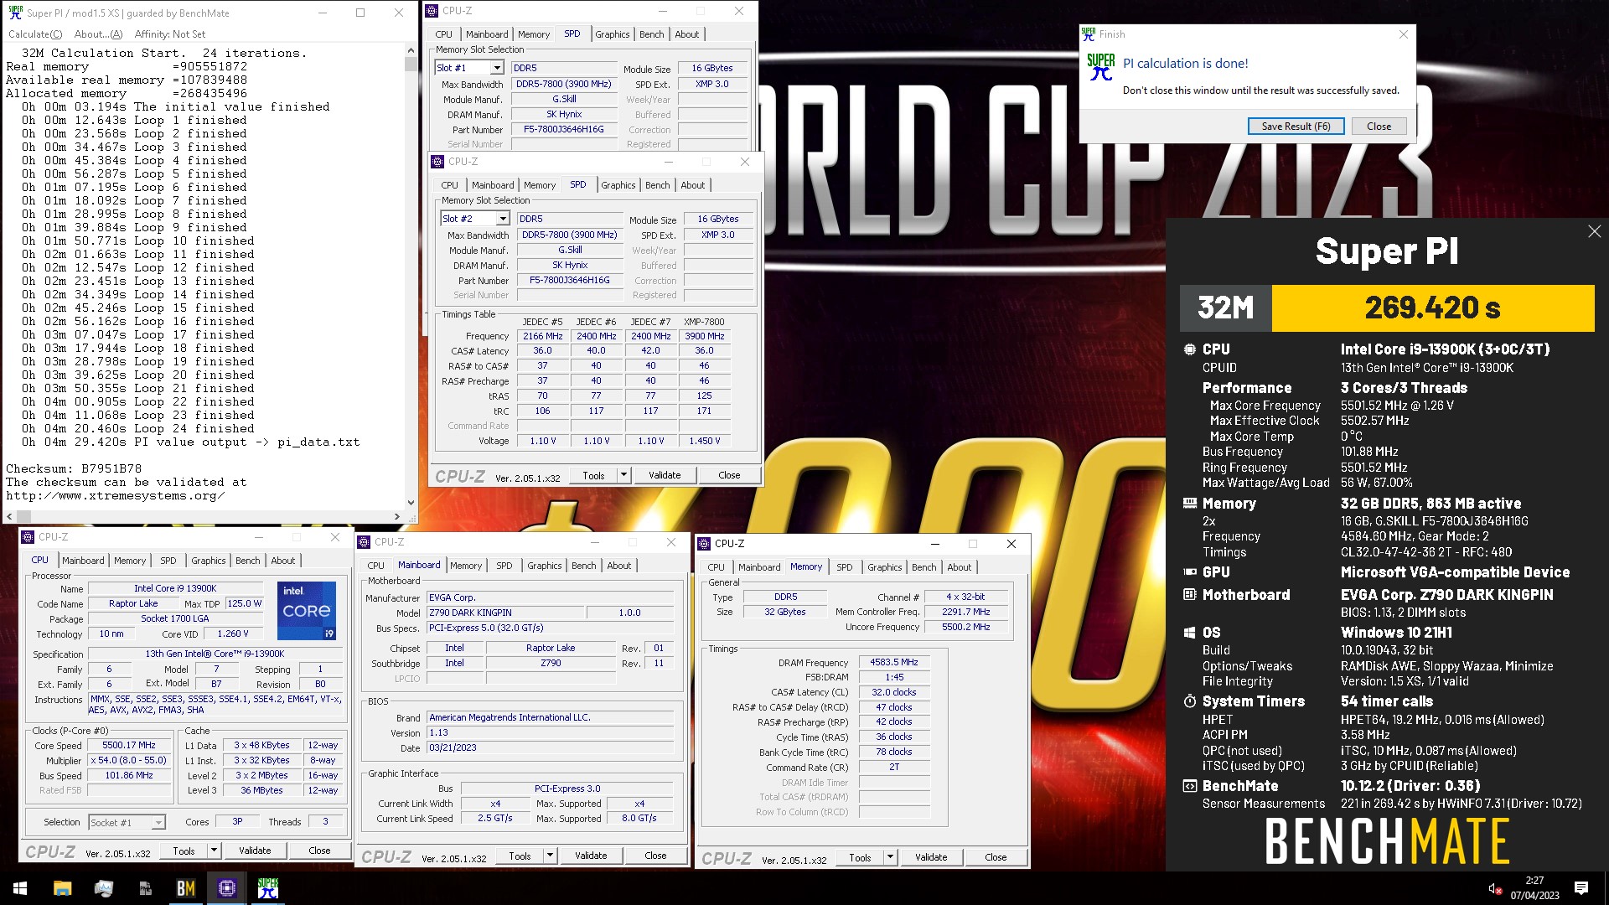Click the Multiplier x 54.0 field

128,760
